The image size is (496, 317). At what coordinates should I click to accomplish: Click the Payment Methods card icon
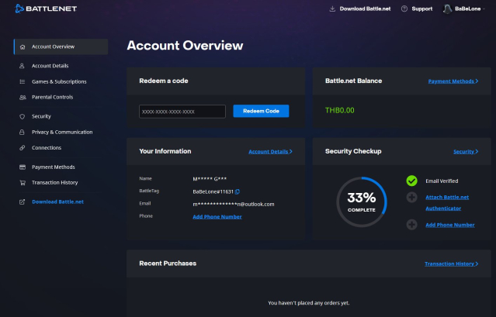(23, 167)
